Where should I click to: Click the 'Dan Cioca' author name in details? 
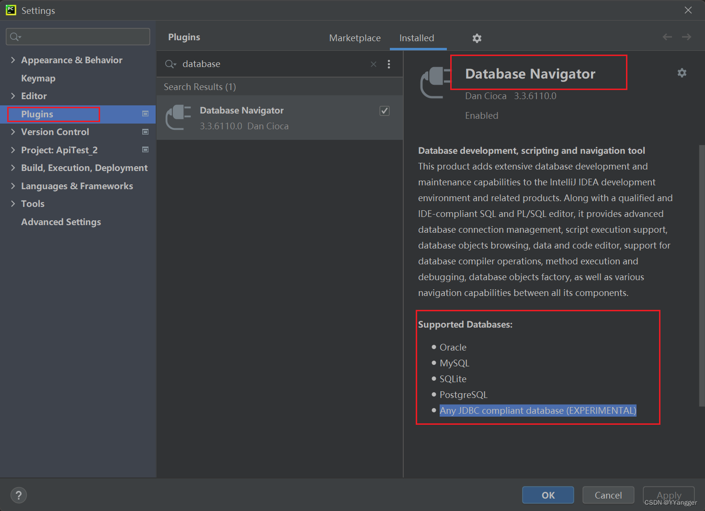click(x=486, y=96)
